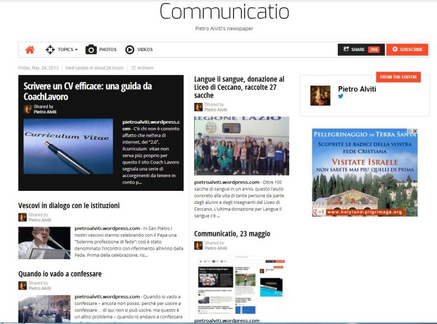Image resolution: width=437 pixels, height=324 pixels.
Task: Open the editor's profile avatar picture
Action: [x=320, y=96]
